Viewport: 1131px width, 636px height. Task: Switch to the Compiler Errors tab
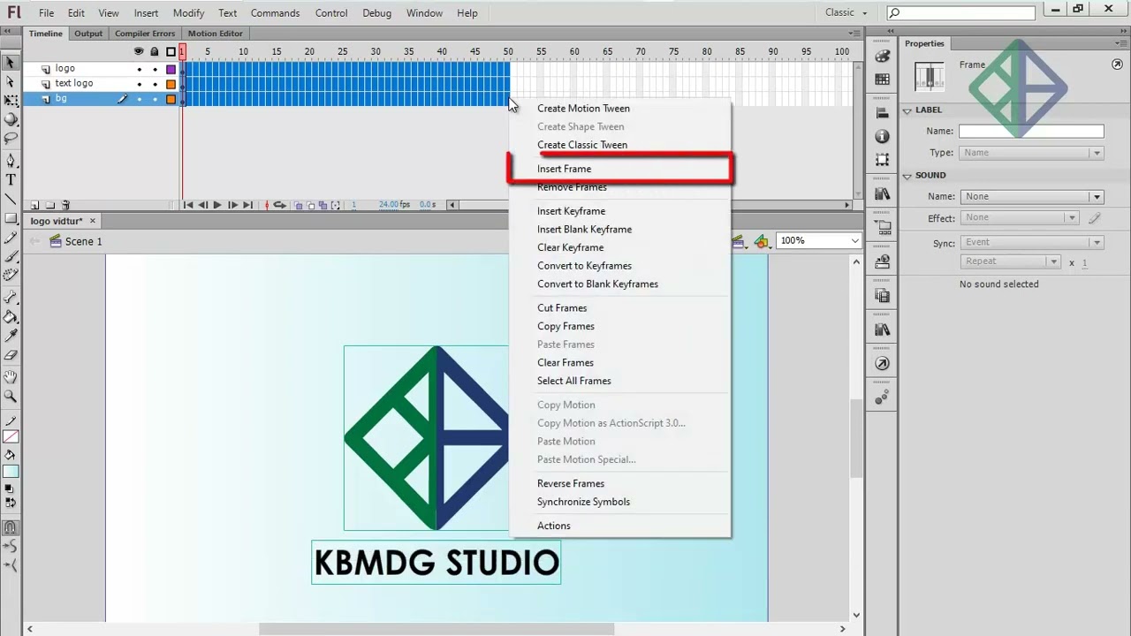point(145,34)
